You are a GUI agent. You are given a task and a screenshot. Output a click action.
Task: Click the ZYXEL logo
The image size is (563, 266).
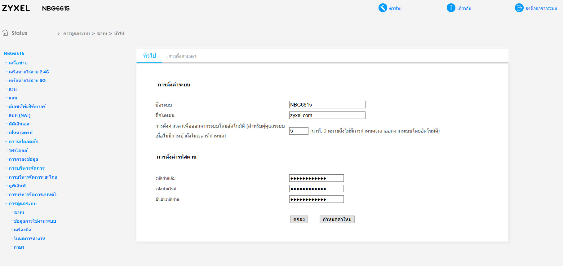click(16, 8)
